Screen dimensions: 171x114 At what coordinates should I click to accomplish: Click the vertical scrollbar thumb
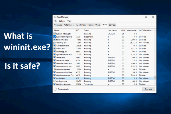155,78
